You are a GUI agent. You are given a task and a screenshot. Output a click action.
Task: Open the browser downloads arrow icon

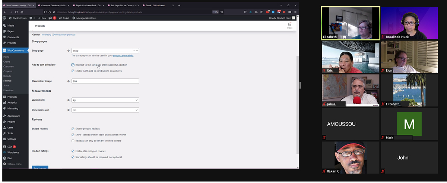[250, 12]
